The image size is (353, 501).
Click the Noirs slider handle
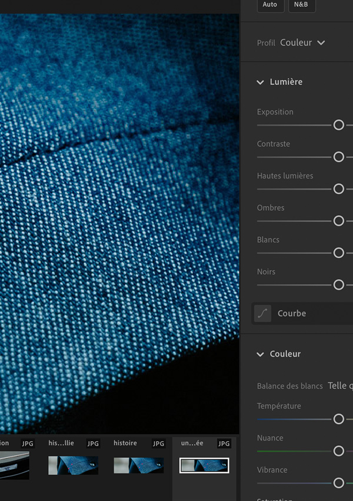[x=339, y=285]
